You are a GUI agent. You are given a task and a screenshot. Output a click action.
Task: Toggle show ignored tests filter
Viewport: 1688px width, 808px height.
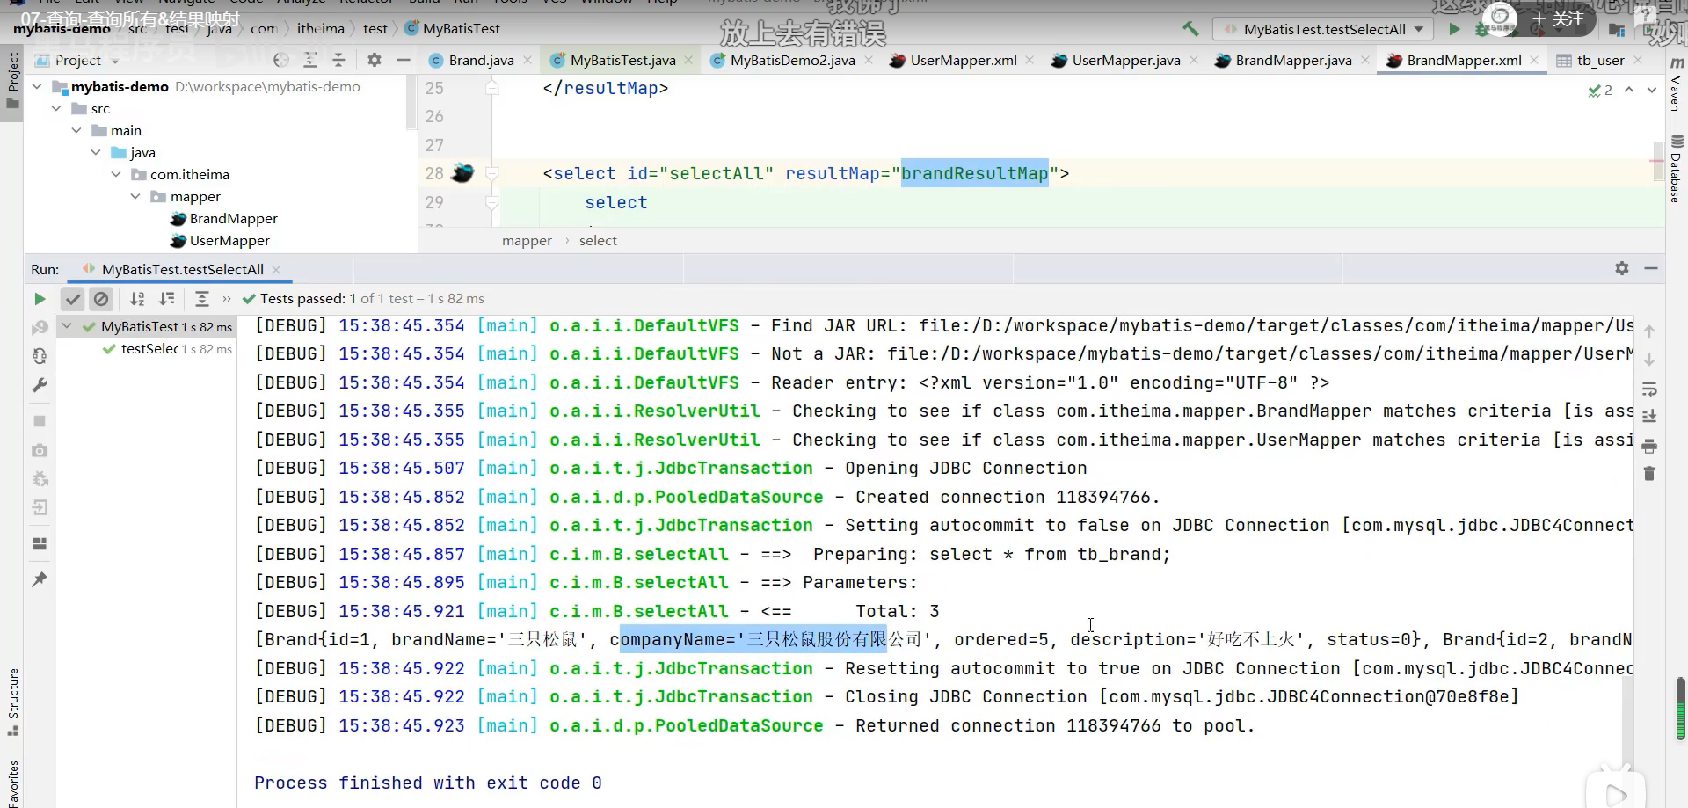(x=101, y=299)
